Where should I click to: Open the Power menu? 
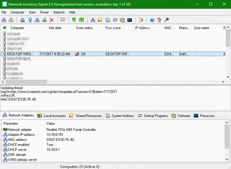[44, 12]
